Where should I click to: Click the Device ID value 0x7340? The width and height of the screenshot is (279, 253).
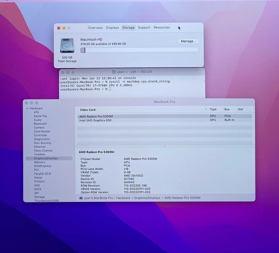coord(129,179)
